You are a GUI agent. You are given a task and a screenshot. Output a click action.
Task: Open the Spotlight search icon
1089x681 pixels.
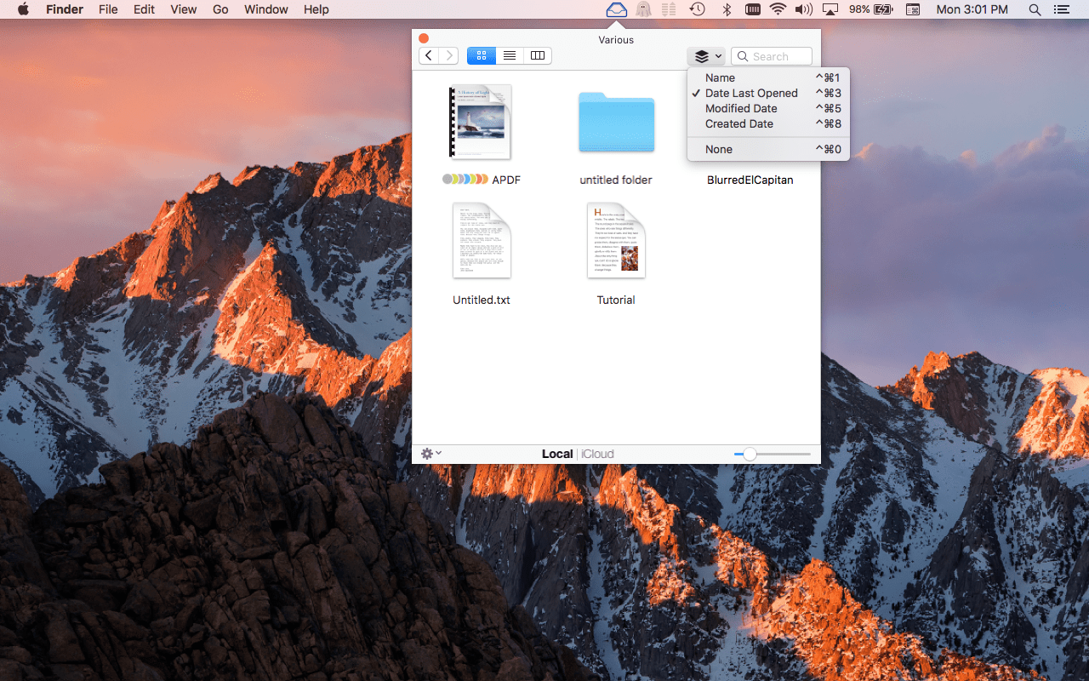1035,9
